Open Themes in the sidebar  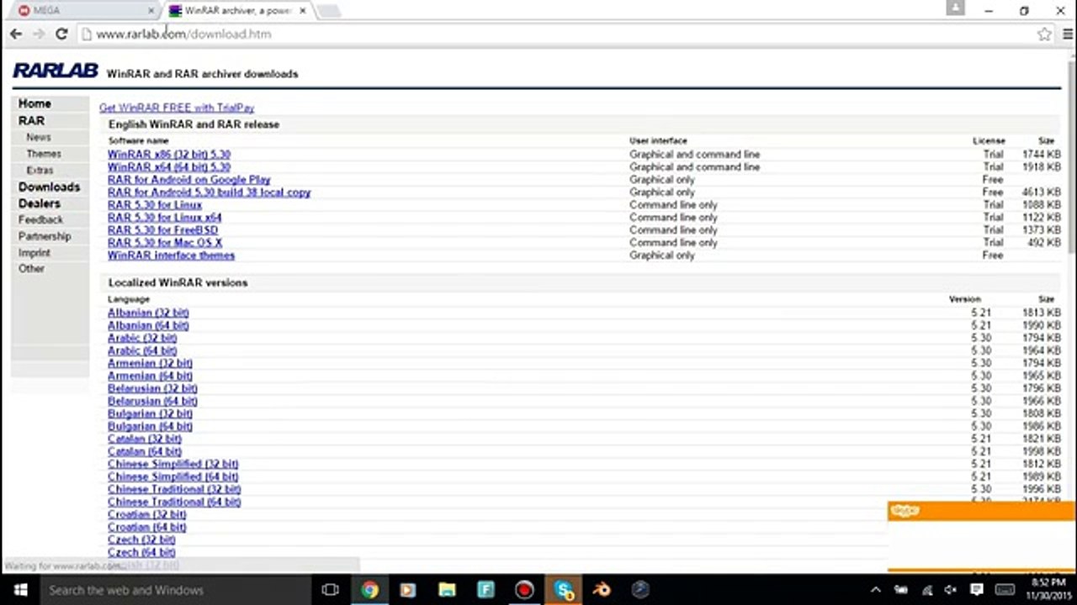pos(44,154)
